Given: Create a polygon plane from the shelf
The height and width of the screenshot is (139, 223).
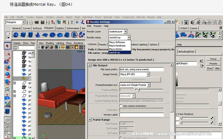Looking at the screenshot, I should 45,35.
